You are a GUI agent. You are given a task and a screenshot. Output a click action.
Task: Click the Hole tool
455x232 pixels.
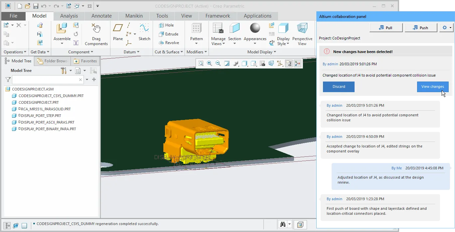click(166, 25)
